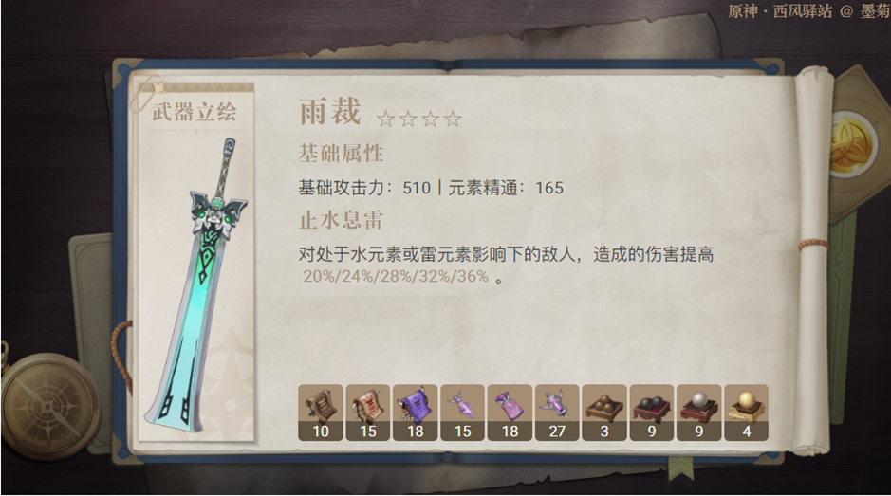Viewport: 891px width, 496px height.
Task: Select the 基础属性 section heading
Action: pos(341,153)
